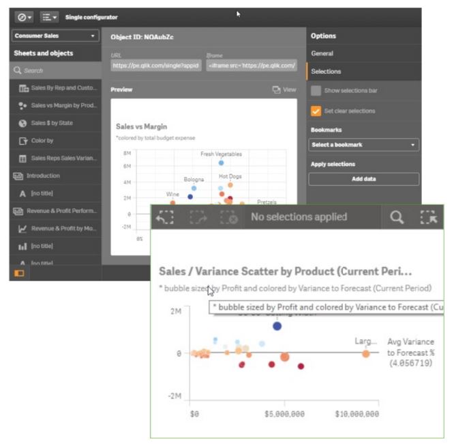Click the large dark blue bubble in scatter
This screenshot has height=444, width=454.
point(277,327)
